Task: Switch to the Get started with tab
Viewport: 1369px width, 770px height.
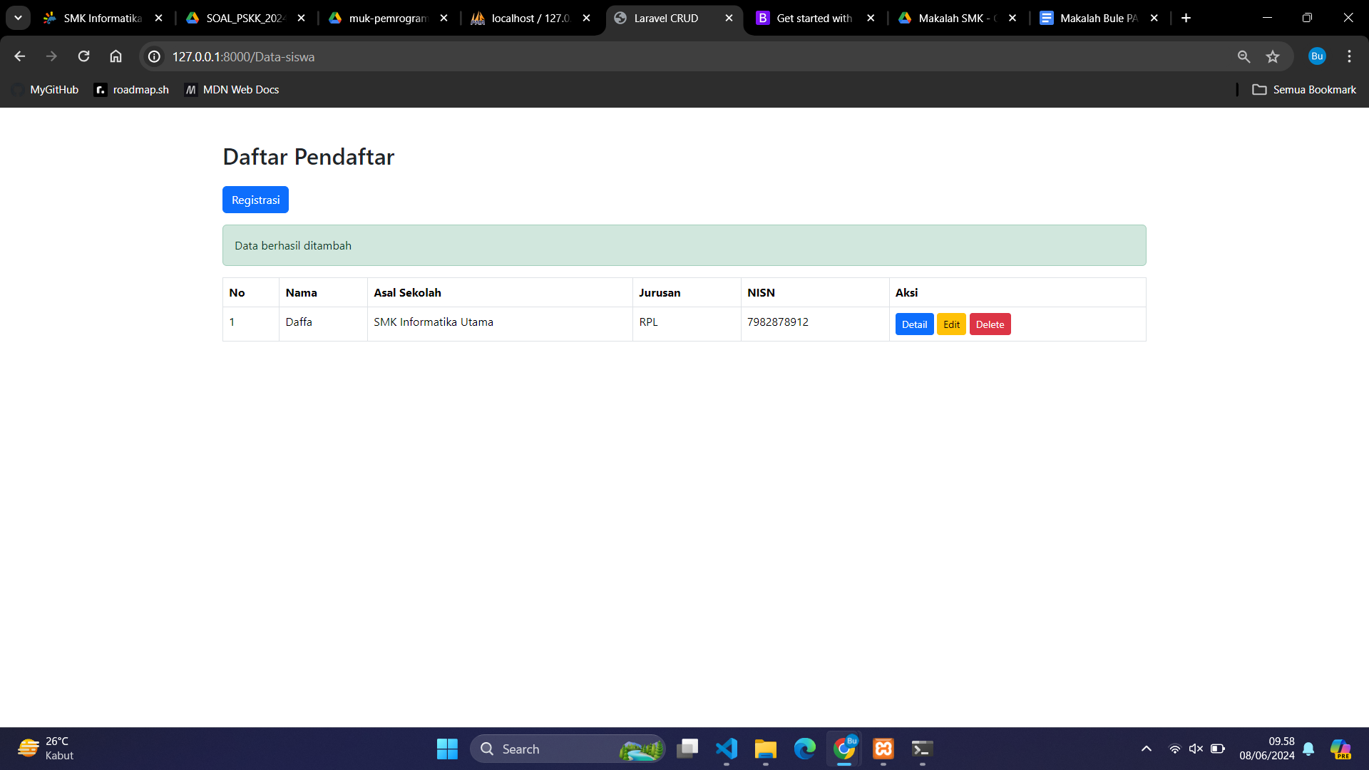Action: tap(814, 18)
